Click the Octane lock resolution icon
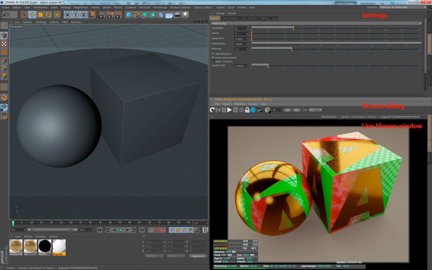432x270 pixels. pyautogui.click(x=247, y=110)
